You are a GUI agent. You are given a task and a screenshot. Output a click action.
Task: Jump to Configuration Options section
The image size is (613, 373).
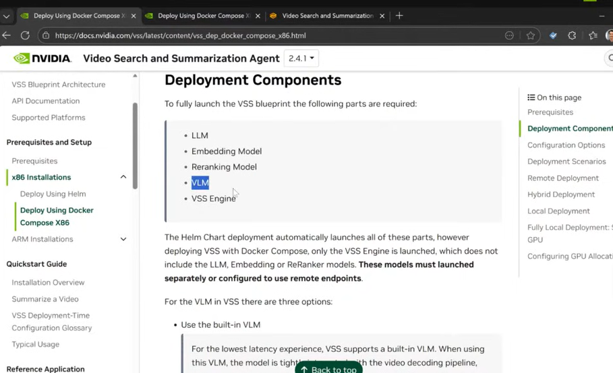click(x=566, y=145)
